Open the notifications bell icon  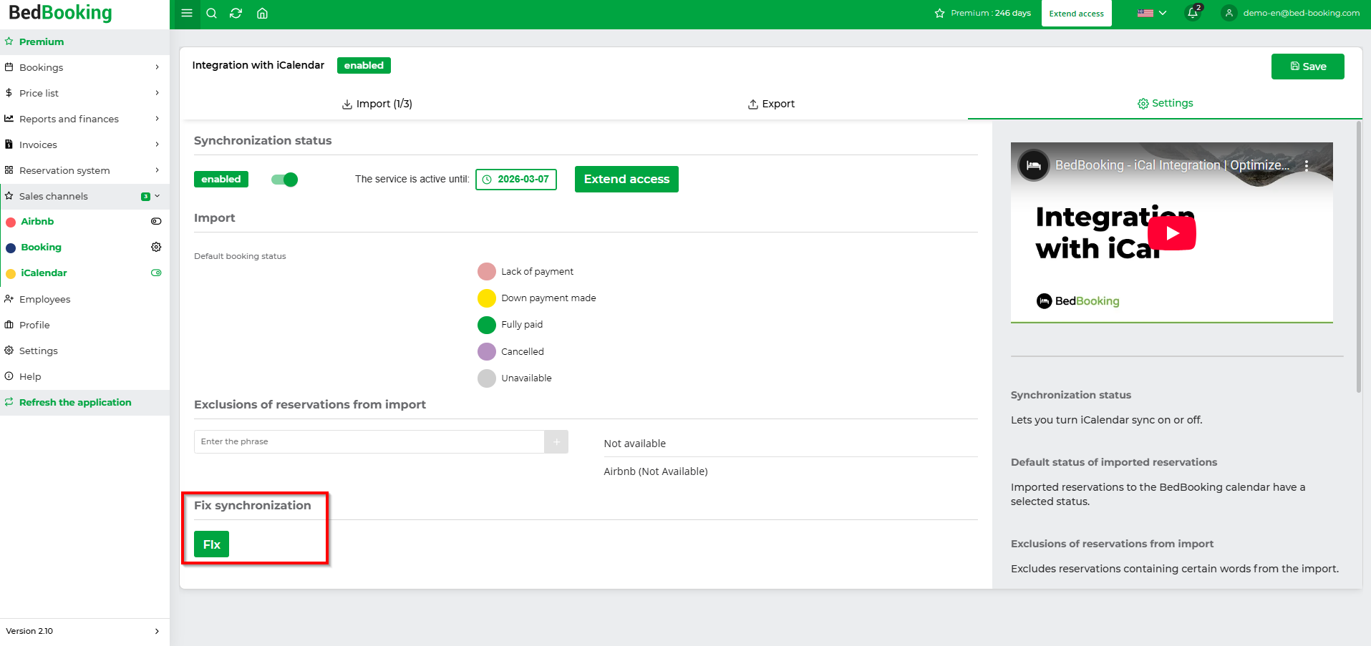pos(1193,13)
